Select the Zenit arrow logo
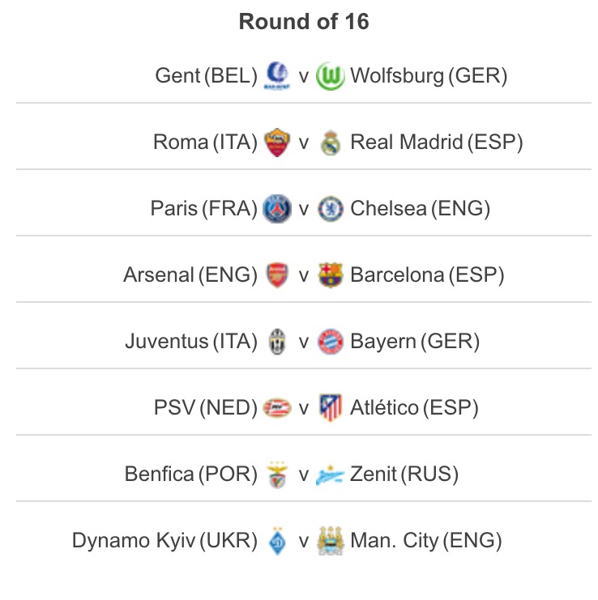 point(330,474)
